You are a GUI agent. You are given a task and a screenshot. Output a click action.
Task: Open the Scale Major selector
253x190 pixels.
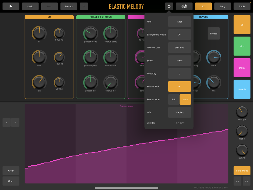tap(179, 61)
